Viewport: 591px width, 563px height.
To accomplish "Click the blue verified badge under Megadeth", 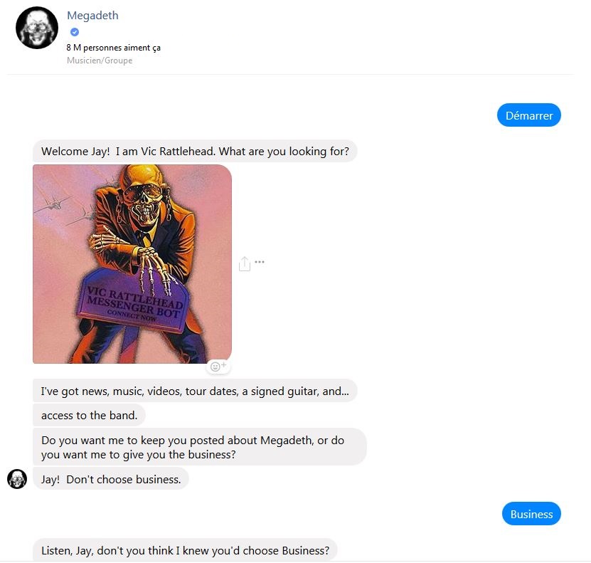I will pos(74,32).
